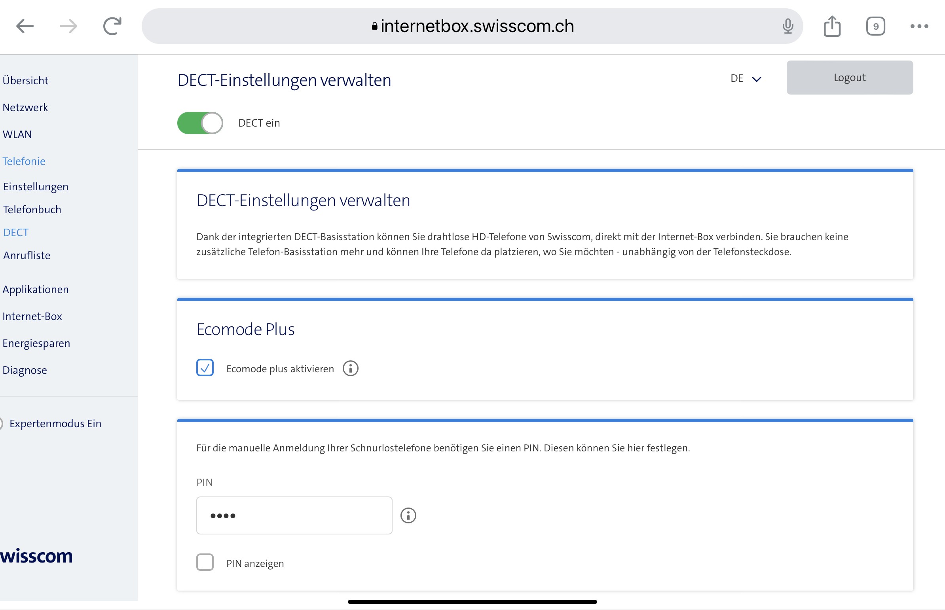Open the browser share icon

[832, 27]
